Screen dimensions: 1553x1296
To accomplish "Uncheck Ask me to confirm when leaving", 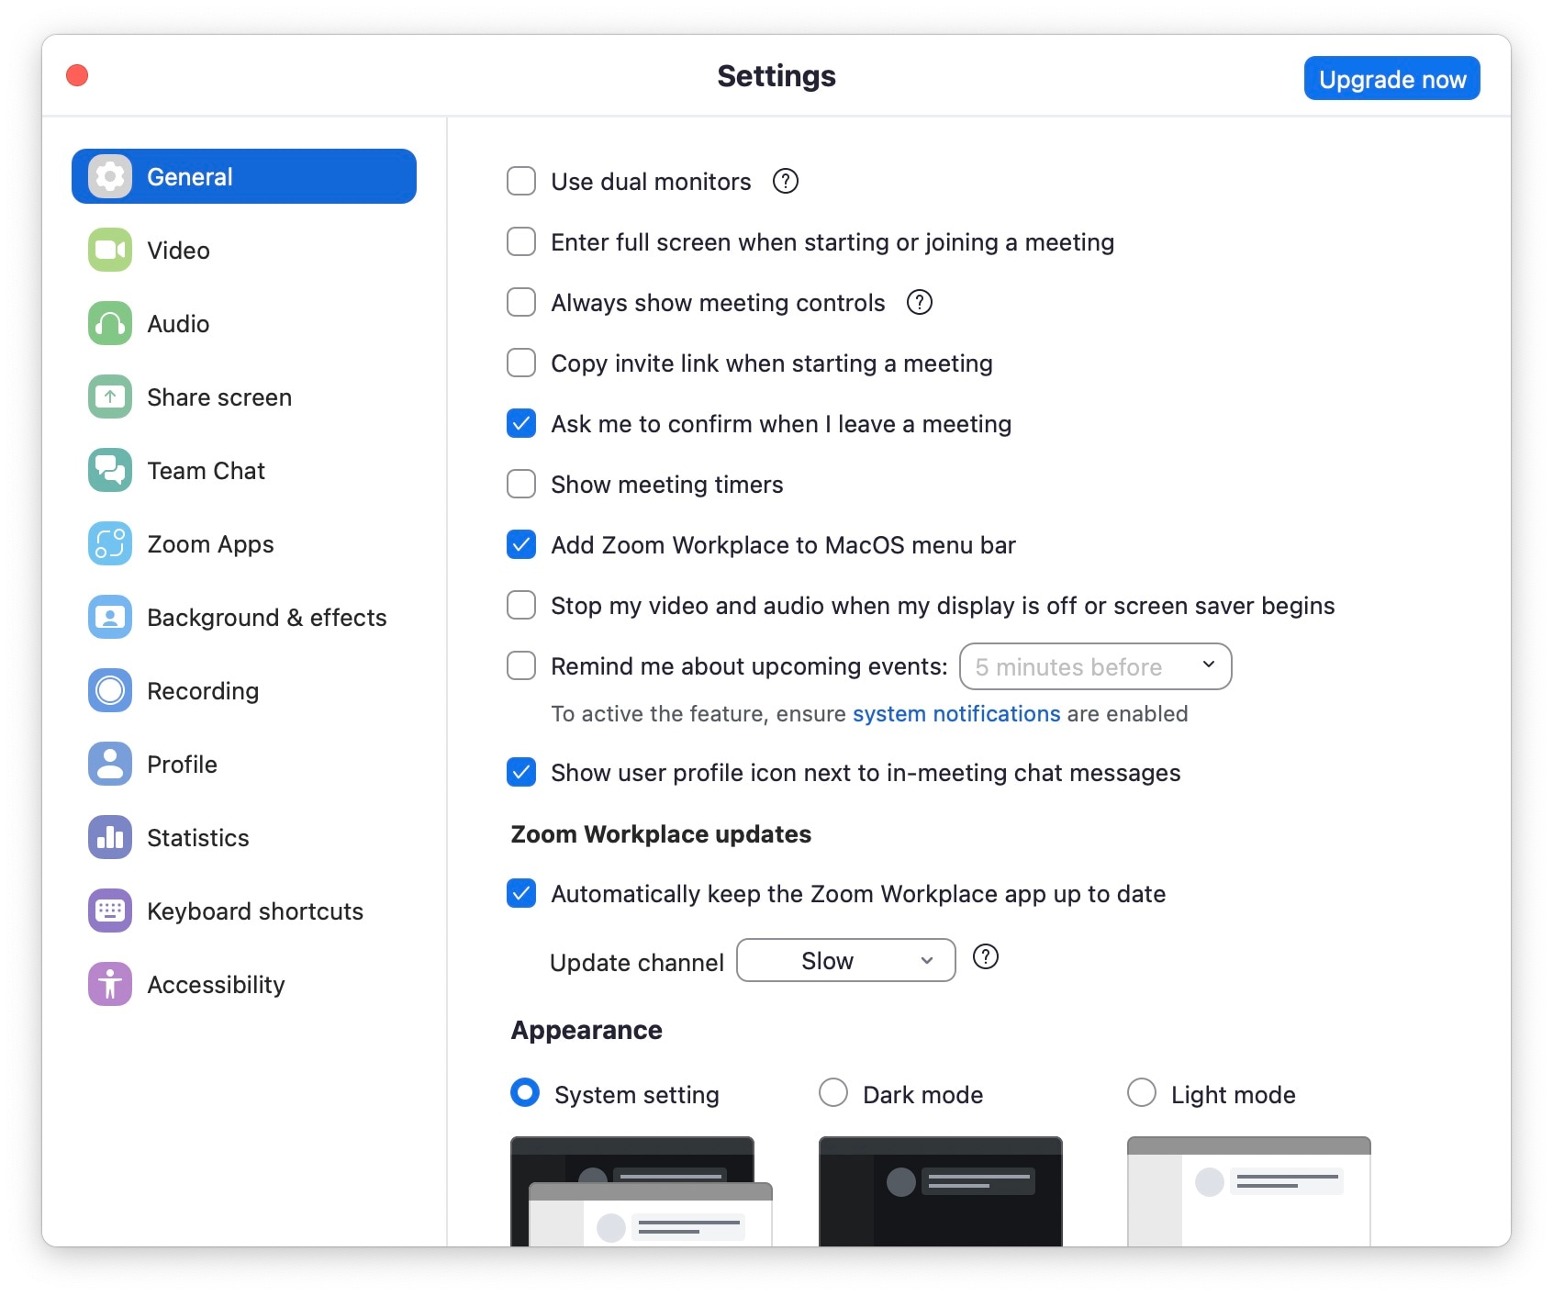I will [x=521, y=423].
